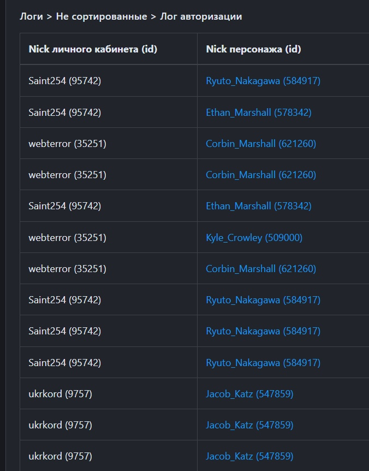Click the last Jacob_Katz (547859) link
The height and width of the screenshot is (471, 369).
click(x=249, y=456)
